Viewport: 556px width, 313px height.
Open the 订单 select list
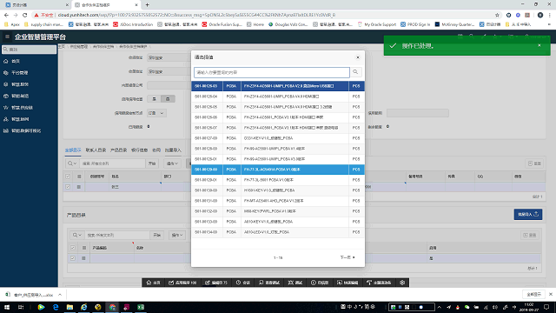(x=156, y=113)
